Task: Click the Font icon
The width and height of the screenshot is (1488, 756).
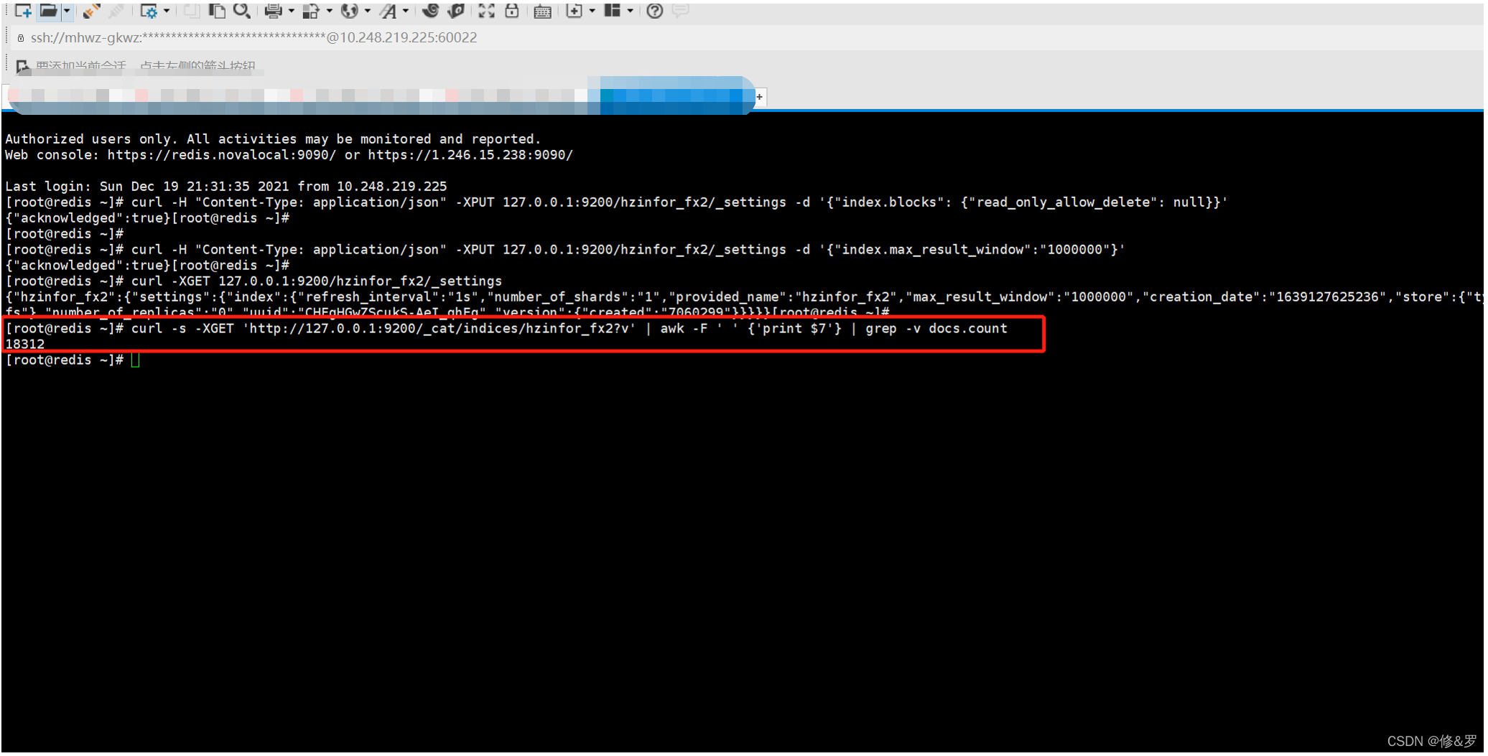Action: pos(388,11)
